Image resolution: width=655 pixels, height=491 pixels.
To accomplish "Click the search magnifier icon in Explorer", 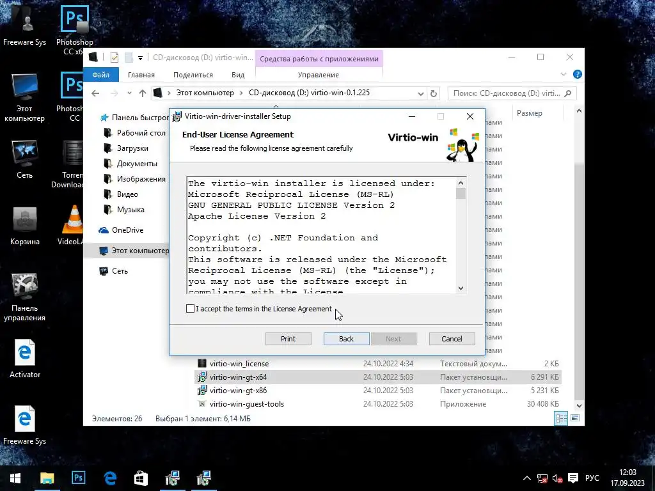I will [x=568, y=93].
